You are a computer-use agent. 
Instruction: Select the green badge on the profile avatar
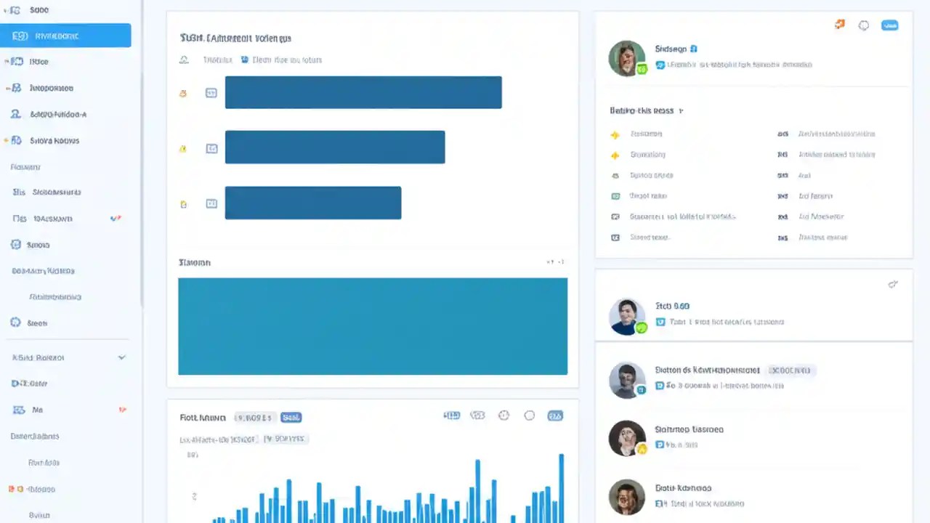pyautogui.click(x=641, y=69)
